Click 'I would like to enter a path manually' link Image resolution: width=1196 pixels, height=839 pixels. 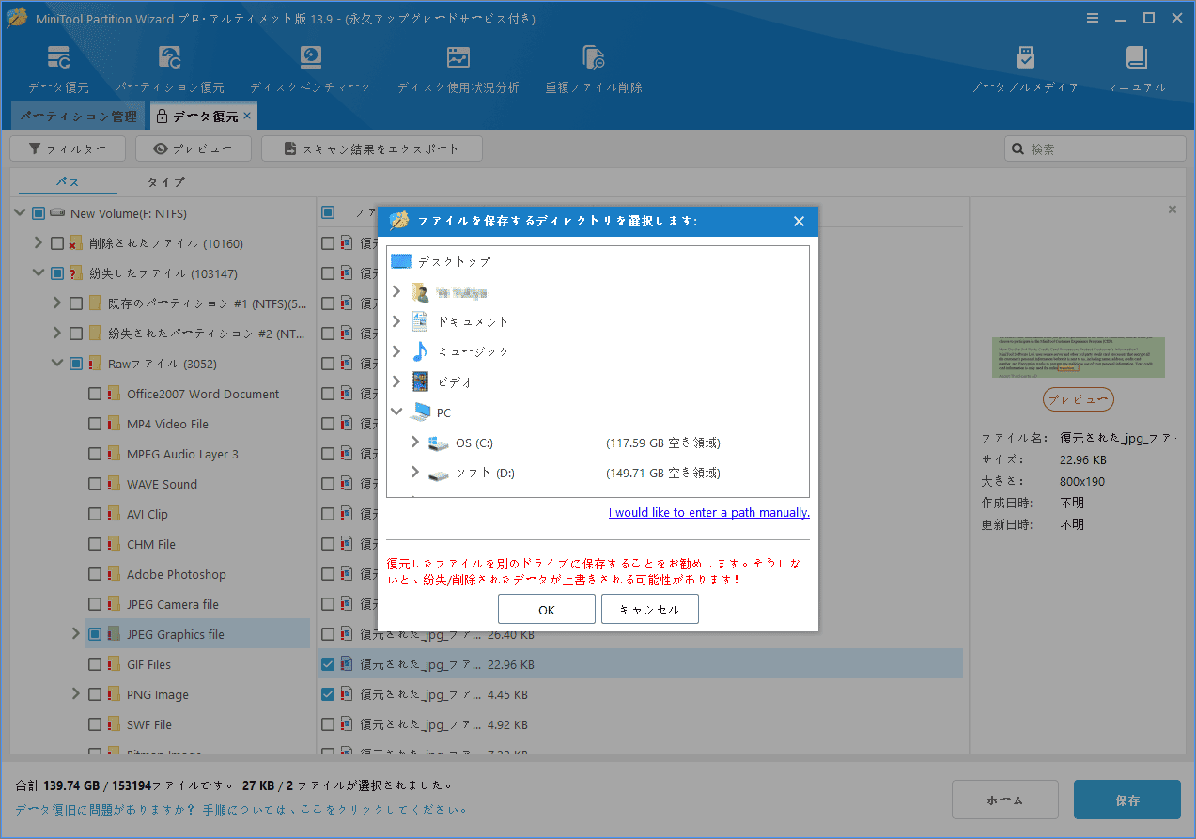click(708, 512)
